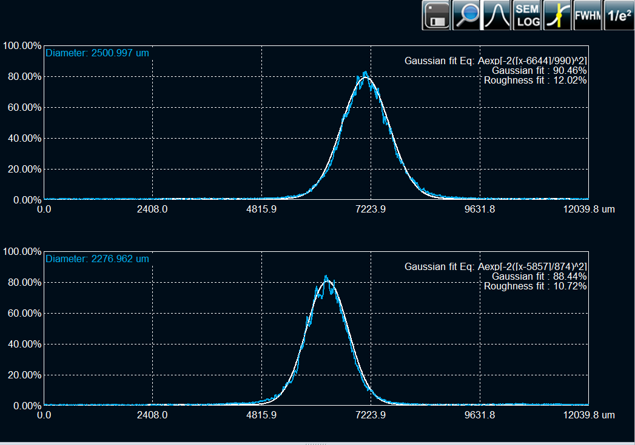This screenshot has width=635, height=445.
Task: Click the Roughness fit 12.02% label
Action: [x=535, y=80]
